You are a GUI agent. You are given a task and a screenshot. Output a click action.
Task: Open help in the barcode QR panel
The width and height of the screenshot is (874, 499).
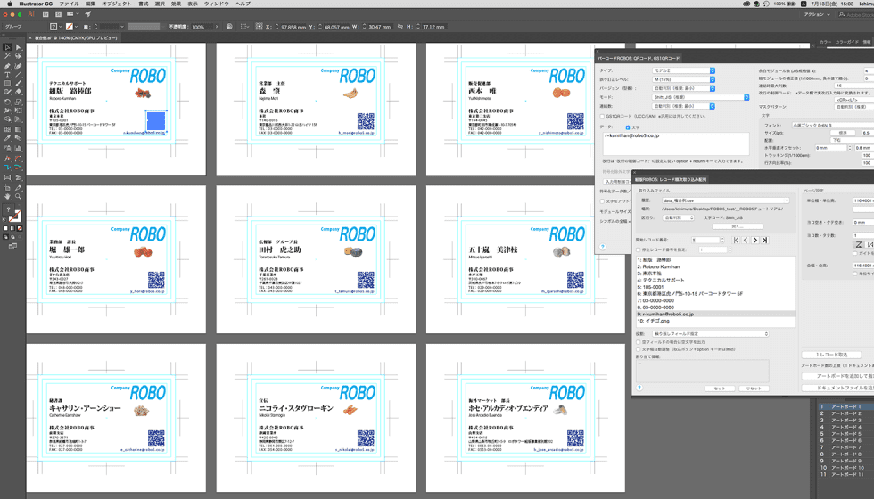[x=603, y=246]
